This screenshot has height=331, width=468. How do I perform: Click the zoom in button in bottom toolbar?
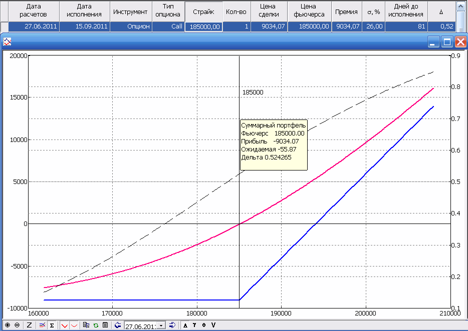[7, 325]
